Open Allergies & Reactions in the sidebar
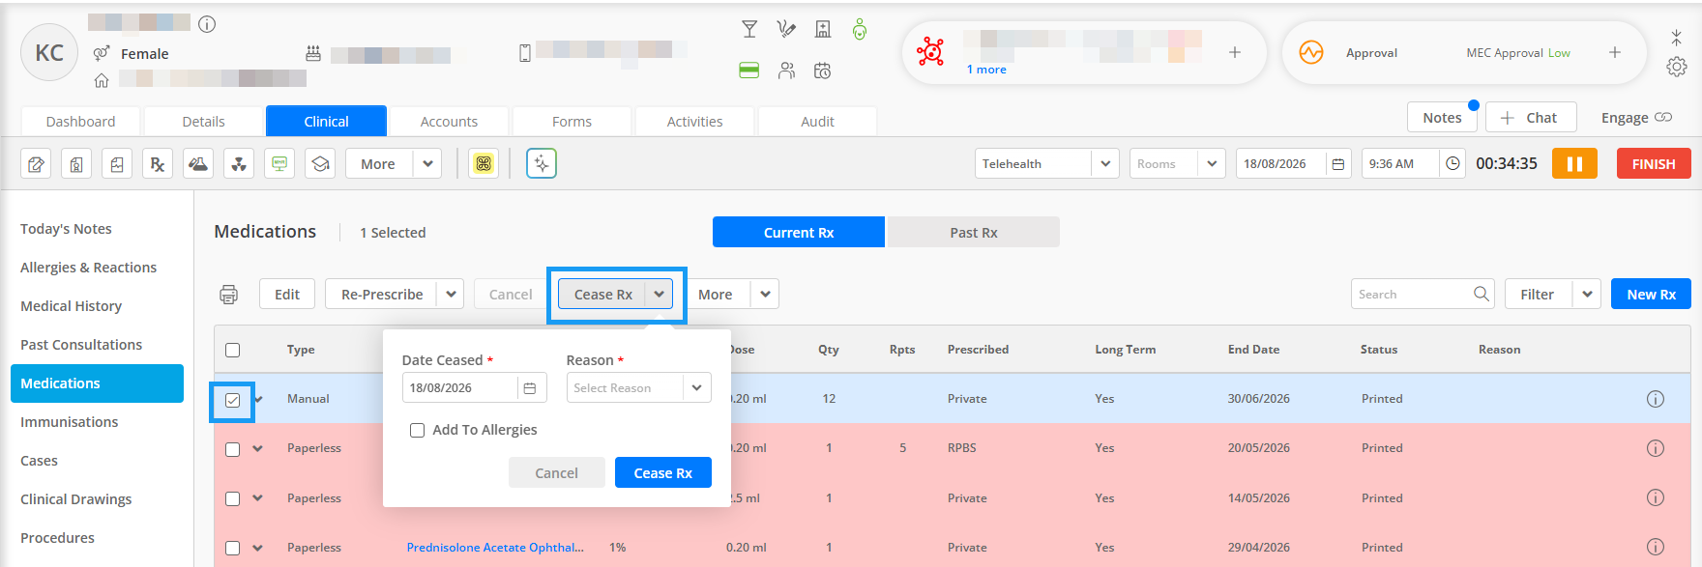Viewport: 1702px width, 567px height. point(89,268)
